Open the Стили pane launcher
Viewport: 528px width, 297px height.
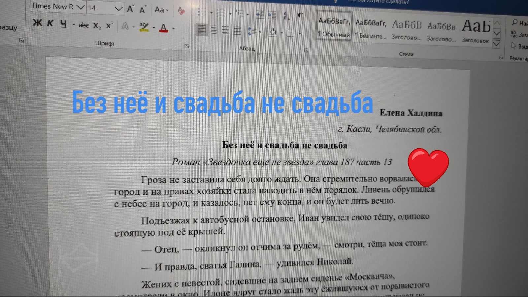pos(501,57)
